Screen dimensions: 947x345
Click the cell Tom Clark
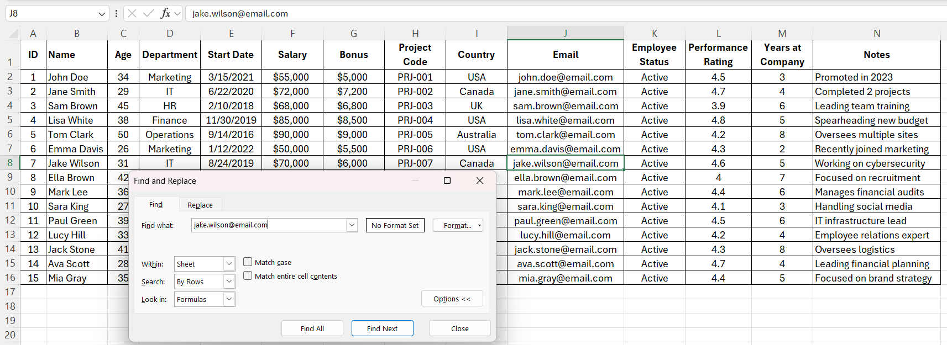(x=77, y=135)
